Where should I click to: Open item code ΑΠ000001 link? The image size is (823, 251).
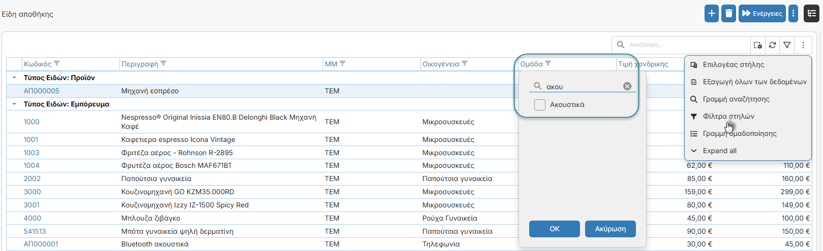(41, 244)
